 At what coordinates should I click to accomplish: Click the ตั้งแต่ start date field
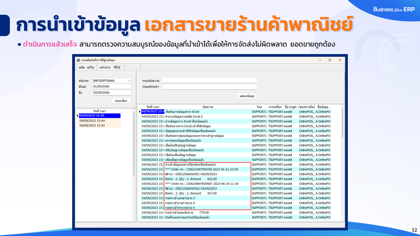(112, 87)
